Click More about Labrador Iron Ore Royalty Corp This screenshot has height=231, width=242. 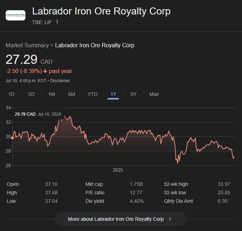[x=121, y=219]
